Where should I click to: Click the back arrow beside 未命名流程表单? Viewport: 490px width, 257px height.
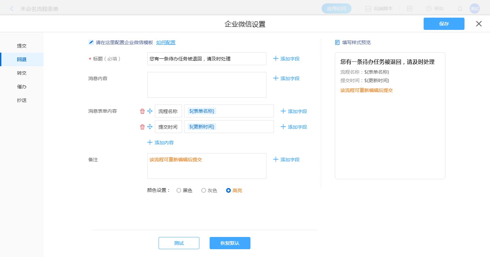[12, 9]
